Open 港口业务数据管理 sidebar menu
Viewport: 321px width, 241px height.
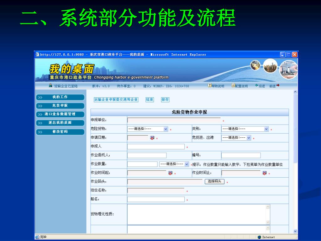click(x=60, y=114)
